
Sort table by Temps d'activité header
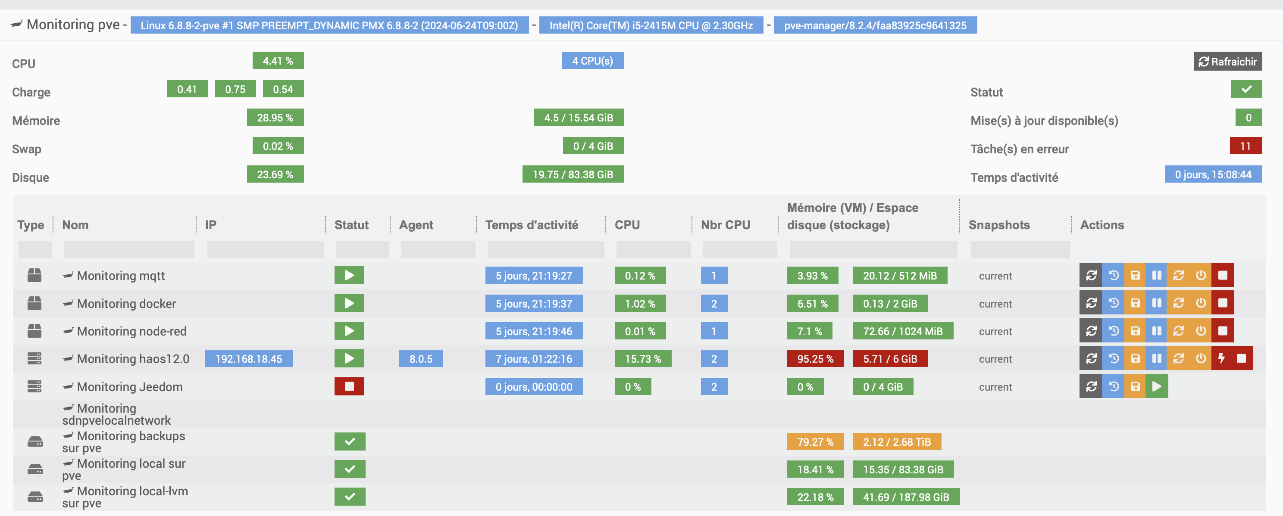point(532,225)
